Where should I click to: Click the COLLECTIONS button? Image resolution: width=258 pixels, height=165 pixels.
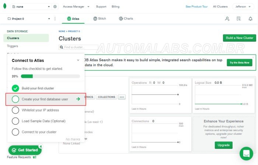click(x=107, y=97)
